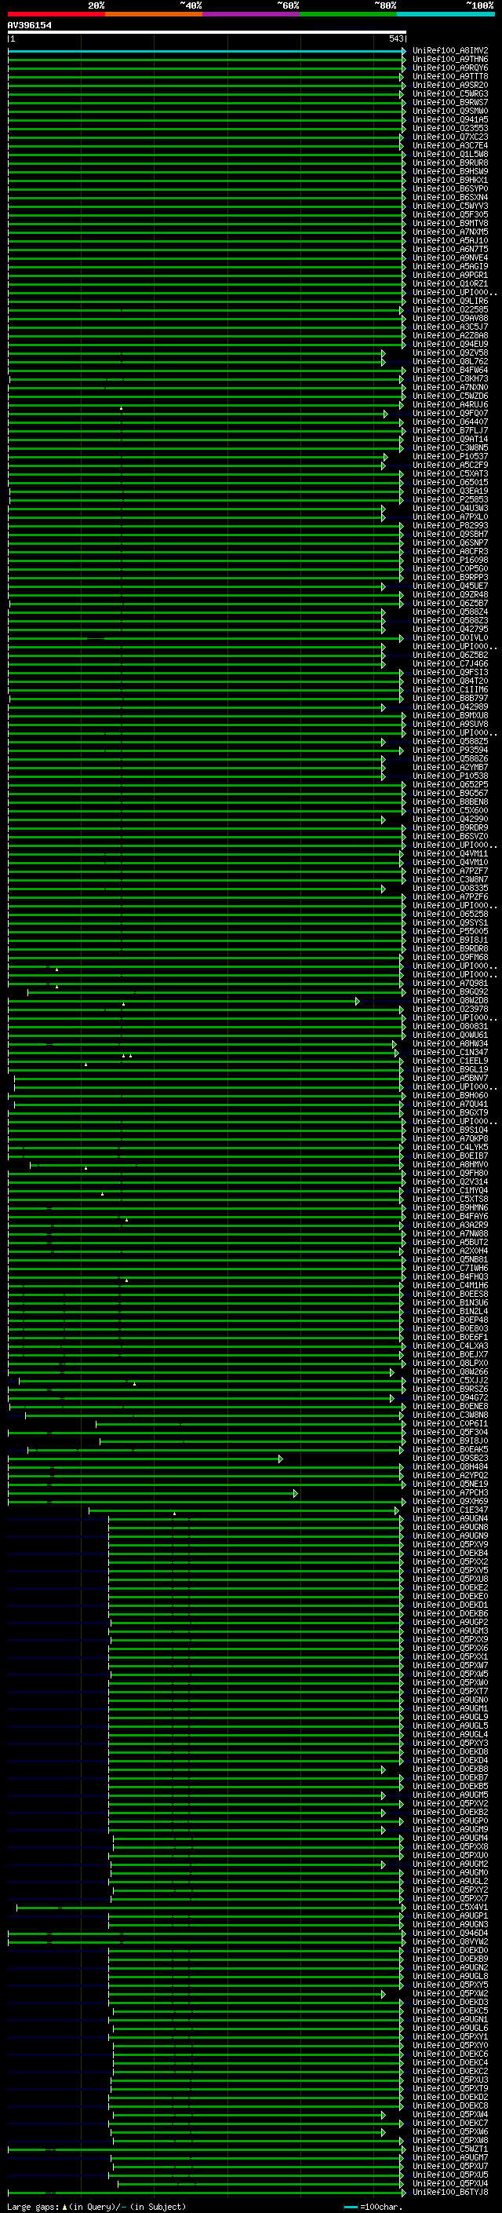Select the UniRef100_C1N347 label

pyautogui.click(x=449, y=1053)
